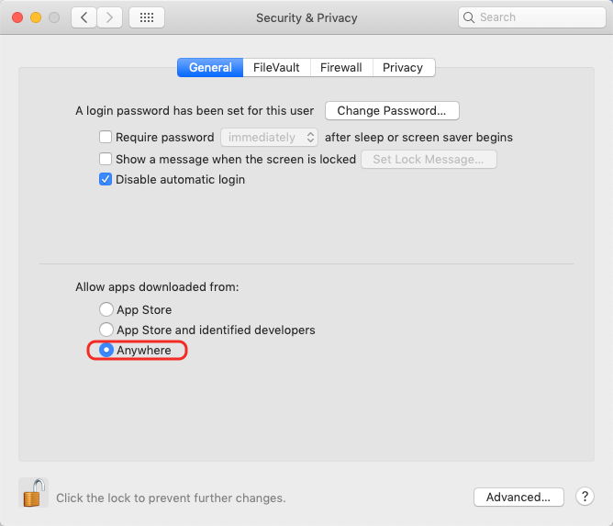
Task: Open the immediately delay dropdown
Action: (269, 138)
